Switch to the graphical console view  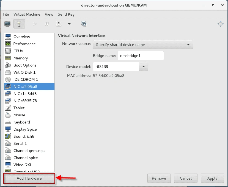(x=7, y=24)
